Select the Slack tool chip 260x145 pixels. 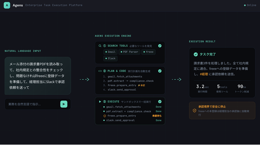coord(110,58)
